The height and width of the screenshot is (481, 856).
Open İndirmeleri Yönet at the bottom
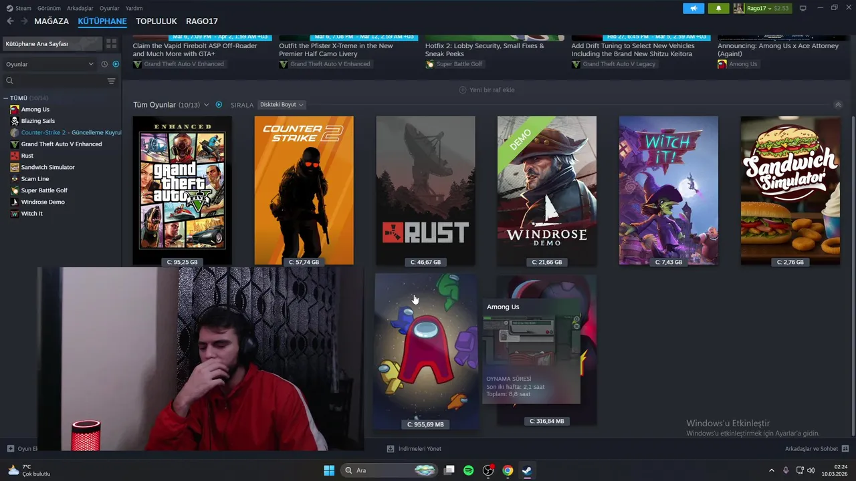pyautogui.click(x=414, y=449)
